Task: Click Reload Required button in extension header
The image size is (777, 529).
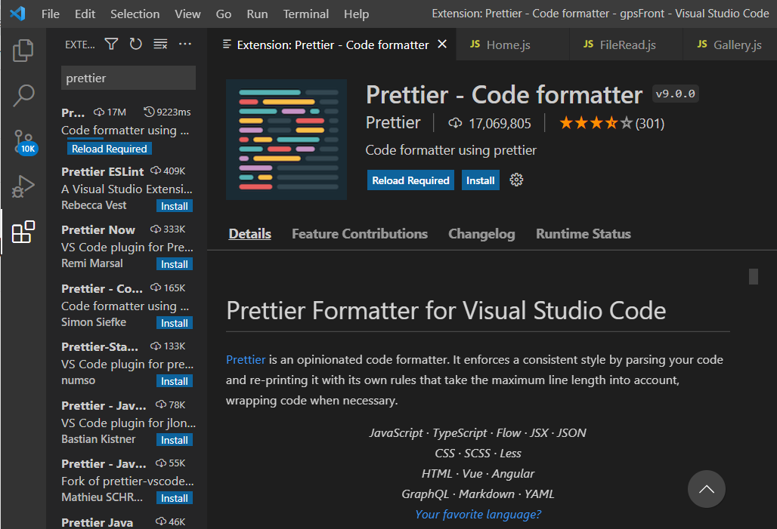Action: click(x=410, y=180)
